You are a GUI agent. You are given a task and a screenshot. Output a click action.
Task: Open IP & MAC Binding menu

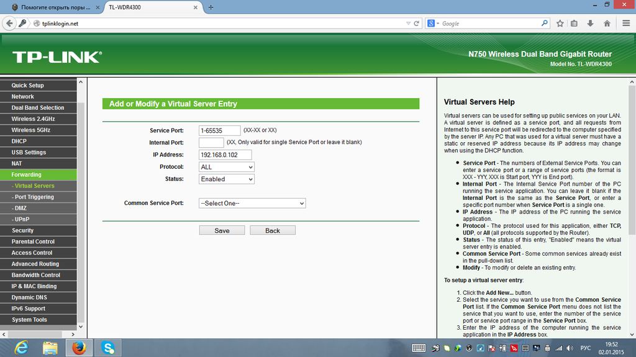tap(38, 286)
